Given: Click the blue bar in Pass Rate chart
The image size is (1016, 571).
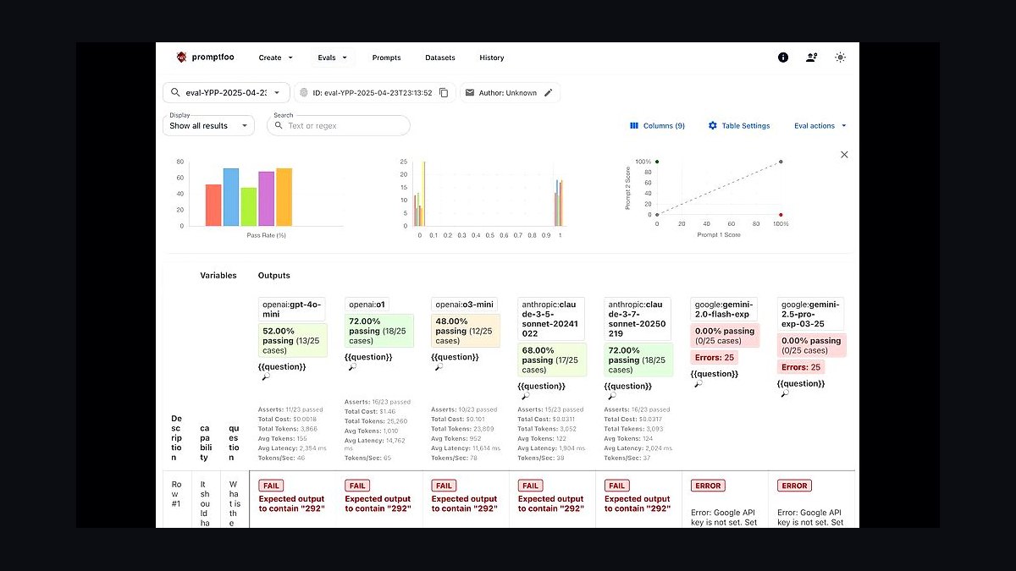Looking at the screenshot, I should (231, 197).
